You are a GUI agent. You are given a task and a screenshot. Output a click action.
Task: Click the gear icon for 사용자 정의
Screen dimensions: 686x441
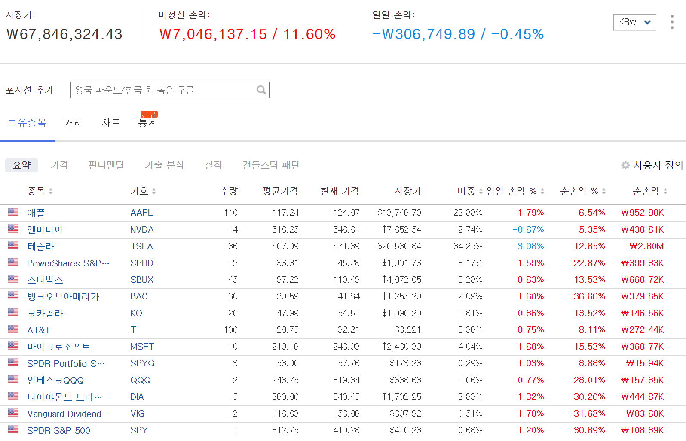[625, 165]
